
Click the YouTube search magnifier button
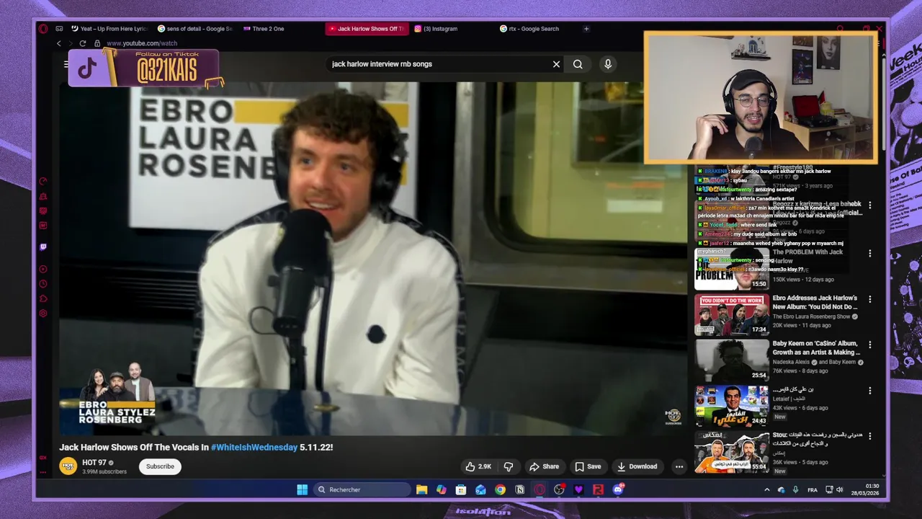[x=578, y=64]
